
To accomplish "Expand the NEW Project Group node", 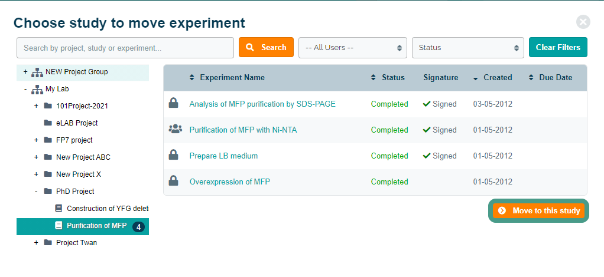I will 25,72.
